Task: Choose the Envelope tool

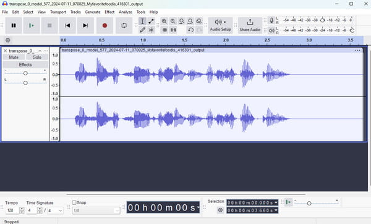Action: point(151,21)
